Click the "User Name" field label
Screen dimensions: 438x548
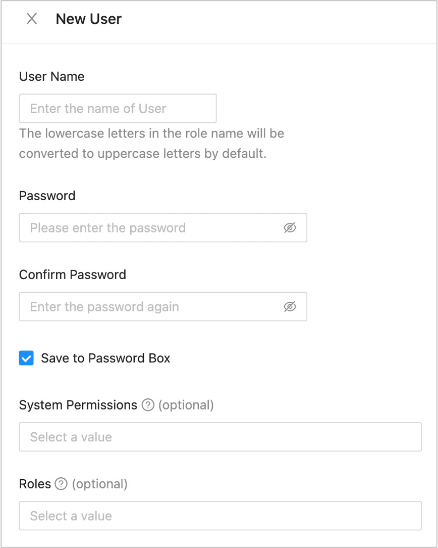pos(51,76)
